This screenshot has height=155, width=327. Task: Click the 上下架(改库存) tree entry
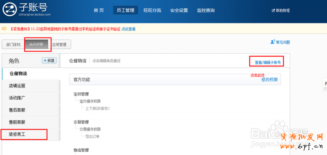(97, 109)
